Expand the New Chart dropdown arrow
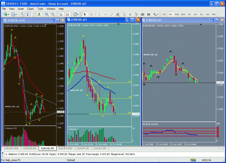This screenshot has height=163, width=226. tap(9, 14)
